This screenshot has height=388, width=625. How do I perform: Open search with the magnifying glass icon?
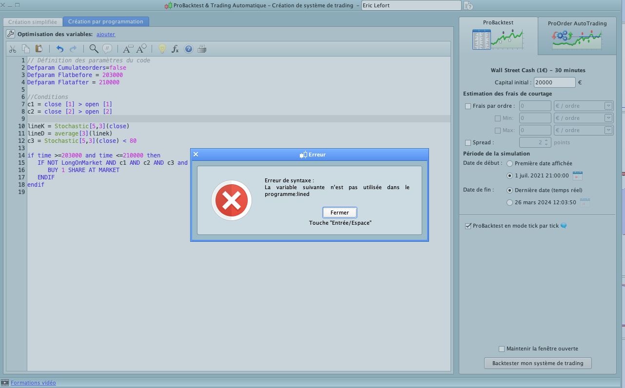point(94,49)
